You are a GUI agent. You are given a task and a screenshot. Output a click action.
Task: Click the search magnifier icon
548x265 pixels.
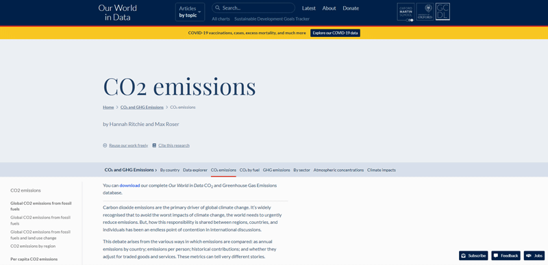pyautogui.click(x=218, y=8)
